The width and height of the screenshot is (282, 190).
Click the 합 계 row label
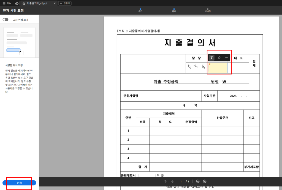(x=143, y=167)
